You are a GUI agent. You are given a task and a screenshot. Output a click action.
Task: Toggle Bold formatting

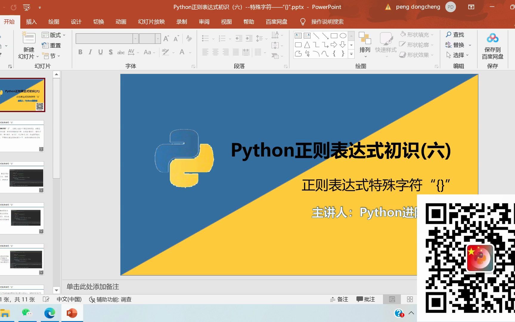pos(80,52)
